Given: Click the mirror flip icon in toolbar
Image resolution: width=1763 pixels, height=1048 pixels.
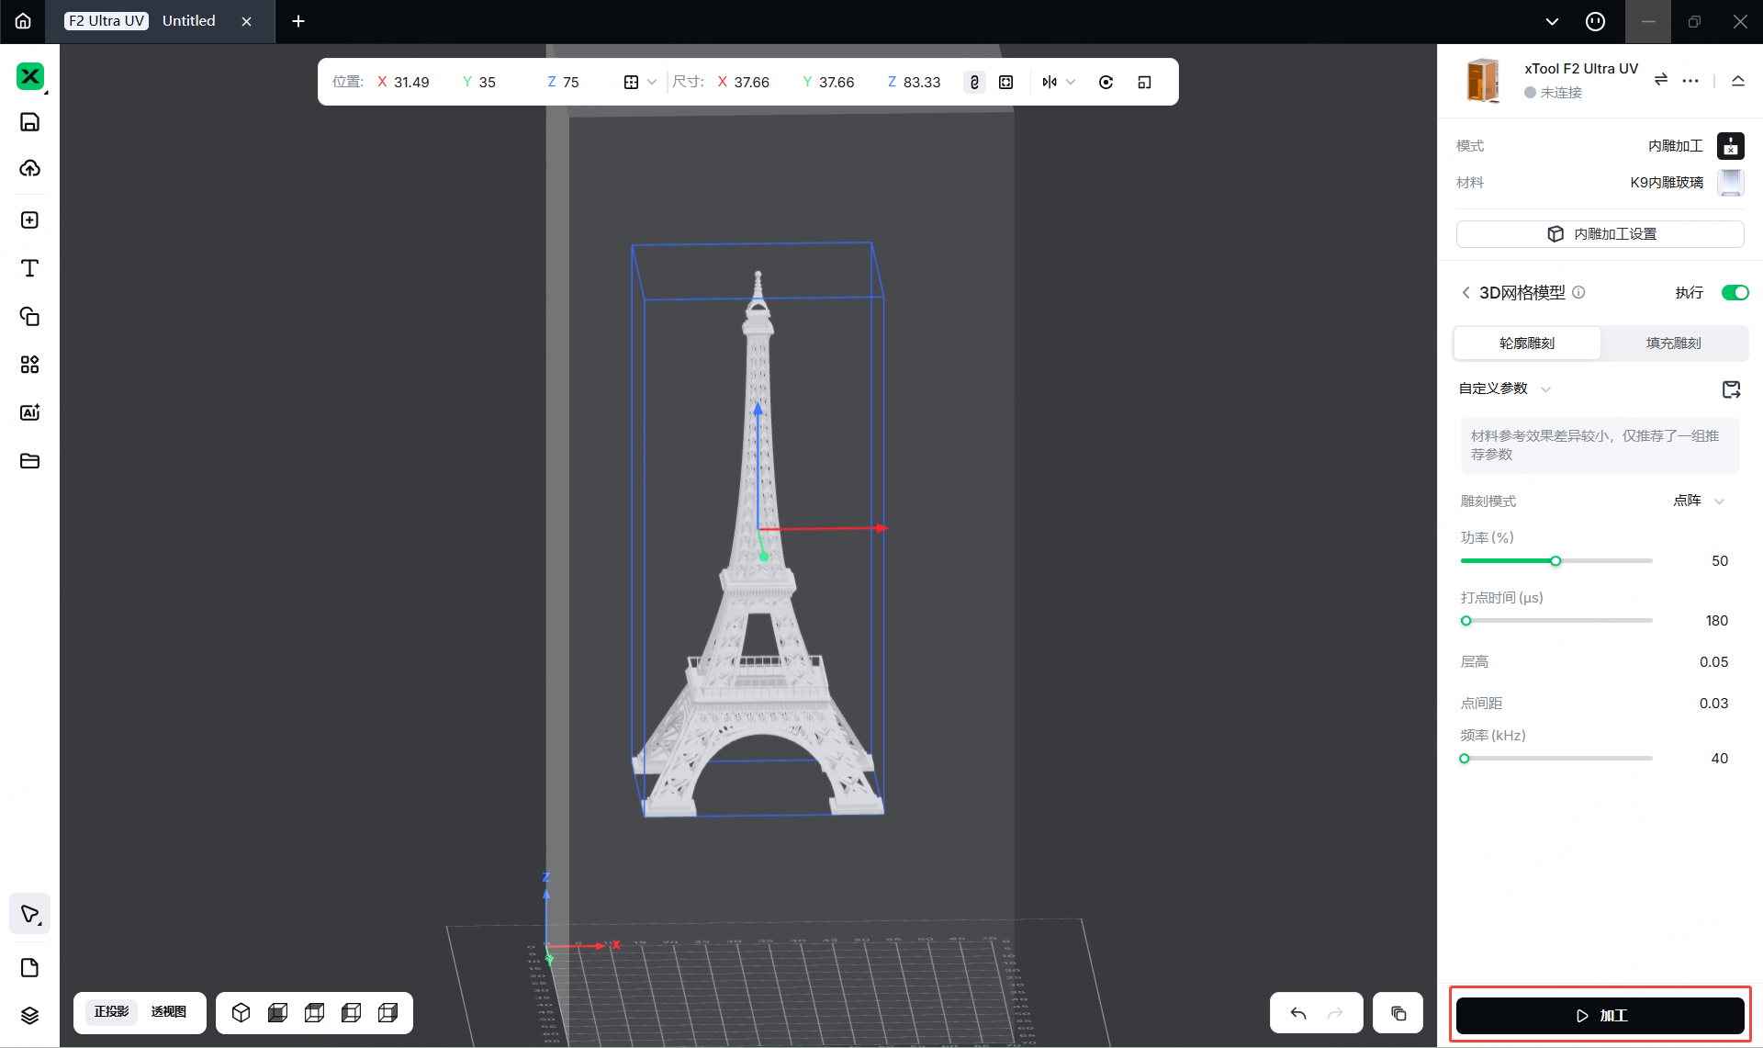Looking at the screenshot, I should tap(1050, 82).
